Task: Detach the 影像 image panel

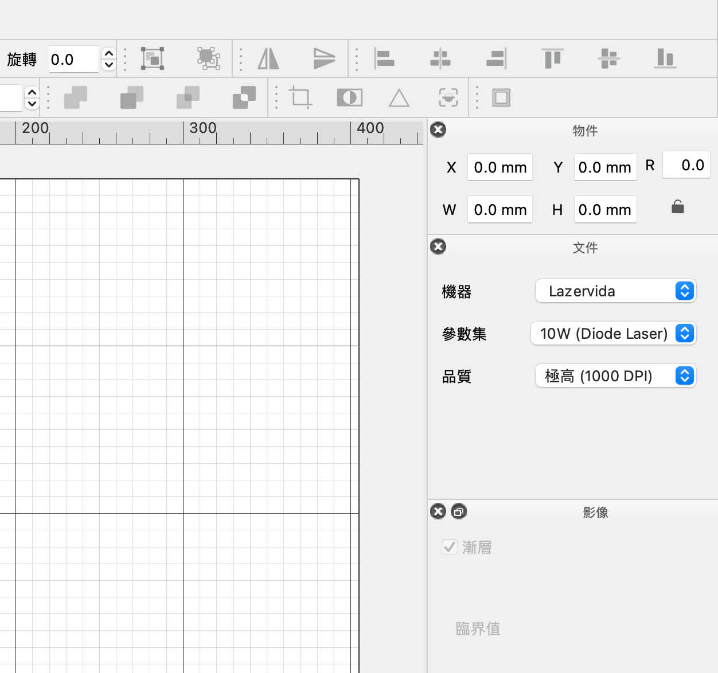Action: point(459,511)
